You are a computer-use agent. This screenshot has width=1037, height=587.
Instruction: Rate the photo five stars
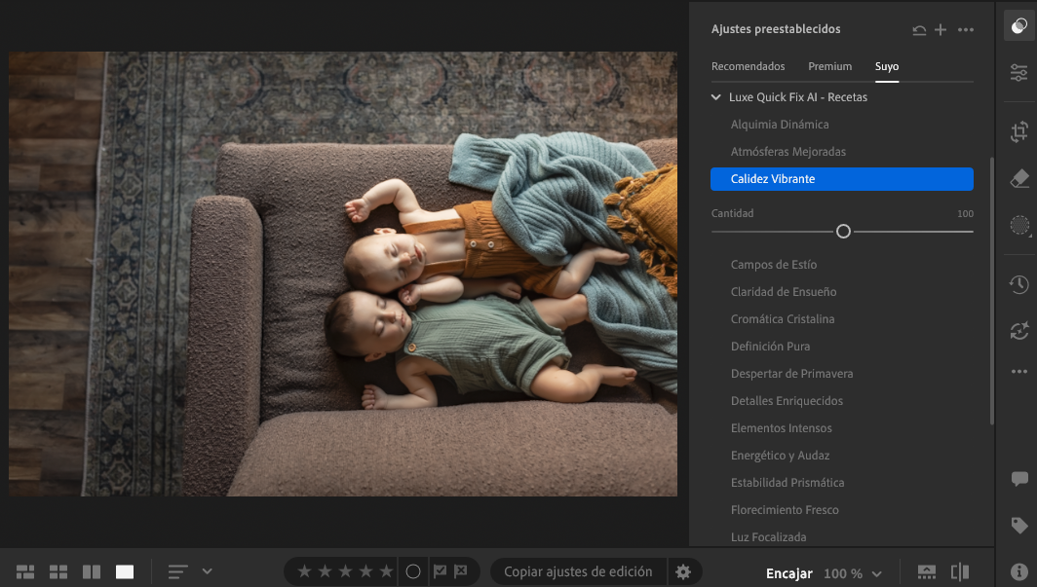coord(386,571)
